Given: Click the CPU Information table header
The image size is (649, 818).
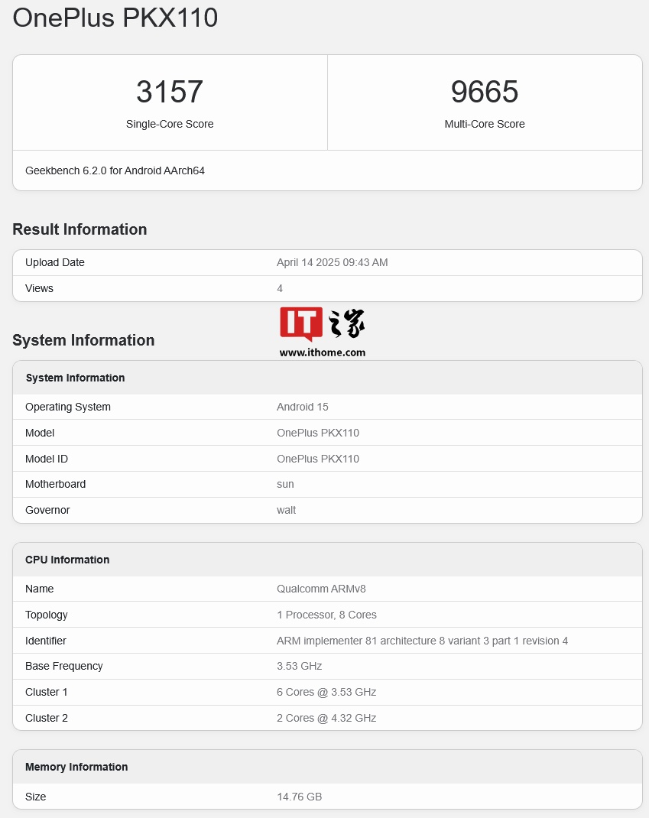Looking at the screenshot, I should click(67, 560).
